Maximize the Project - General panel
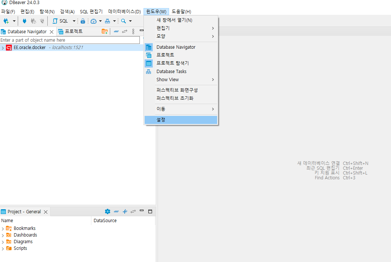 click(150, 211)
